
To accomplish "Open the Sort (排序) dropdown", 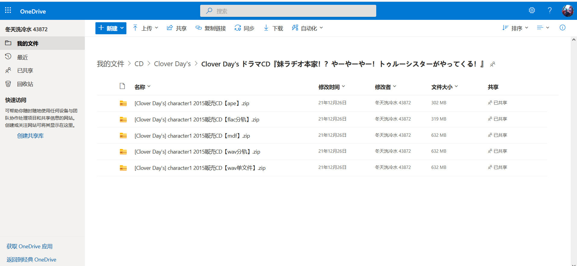I will click(x=515, y=28).
